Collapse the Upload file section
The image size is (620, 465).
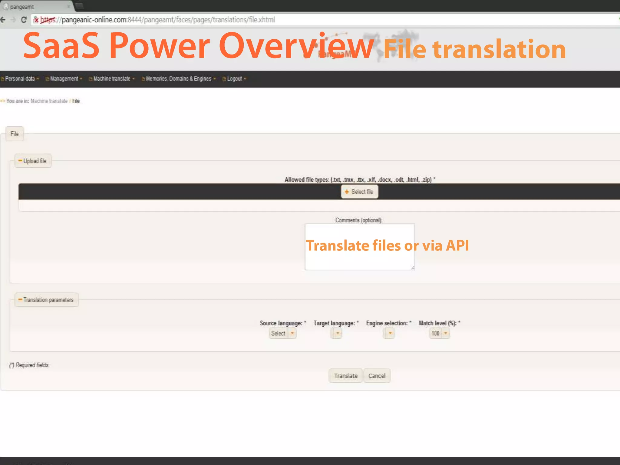(20, 161)
